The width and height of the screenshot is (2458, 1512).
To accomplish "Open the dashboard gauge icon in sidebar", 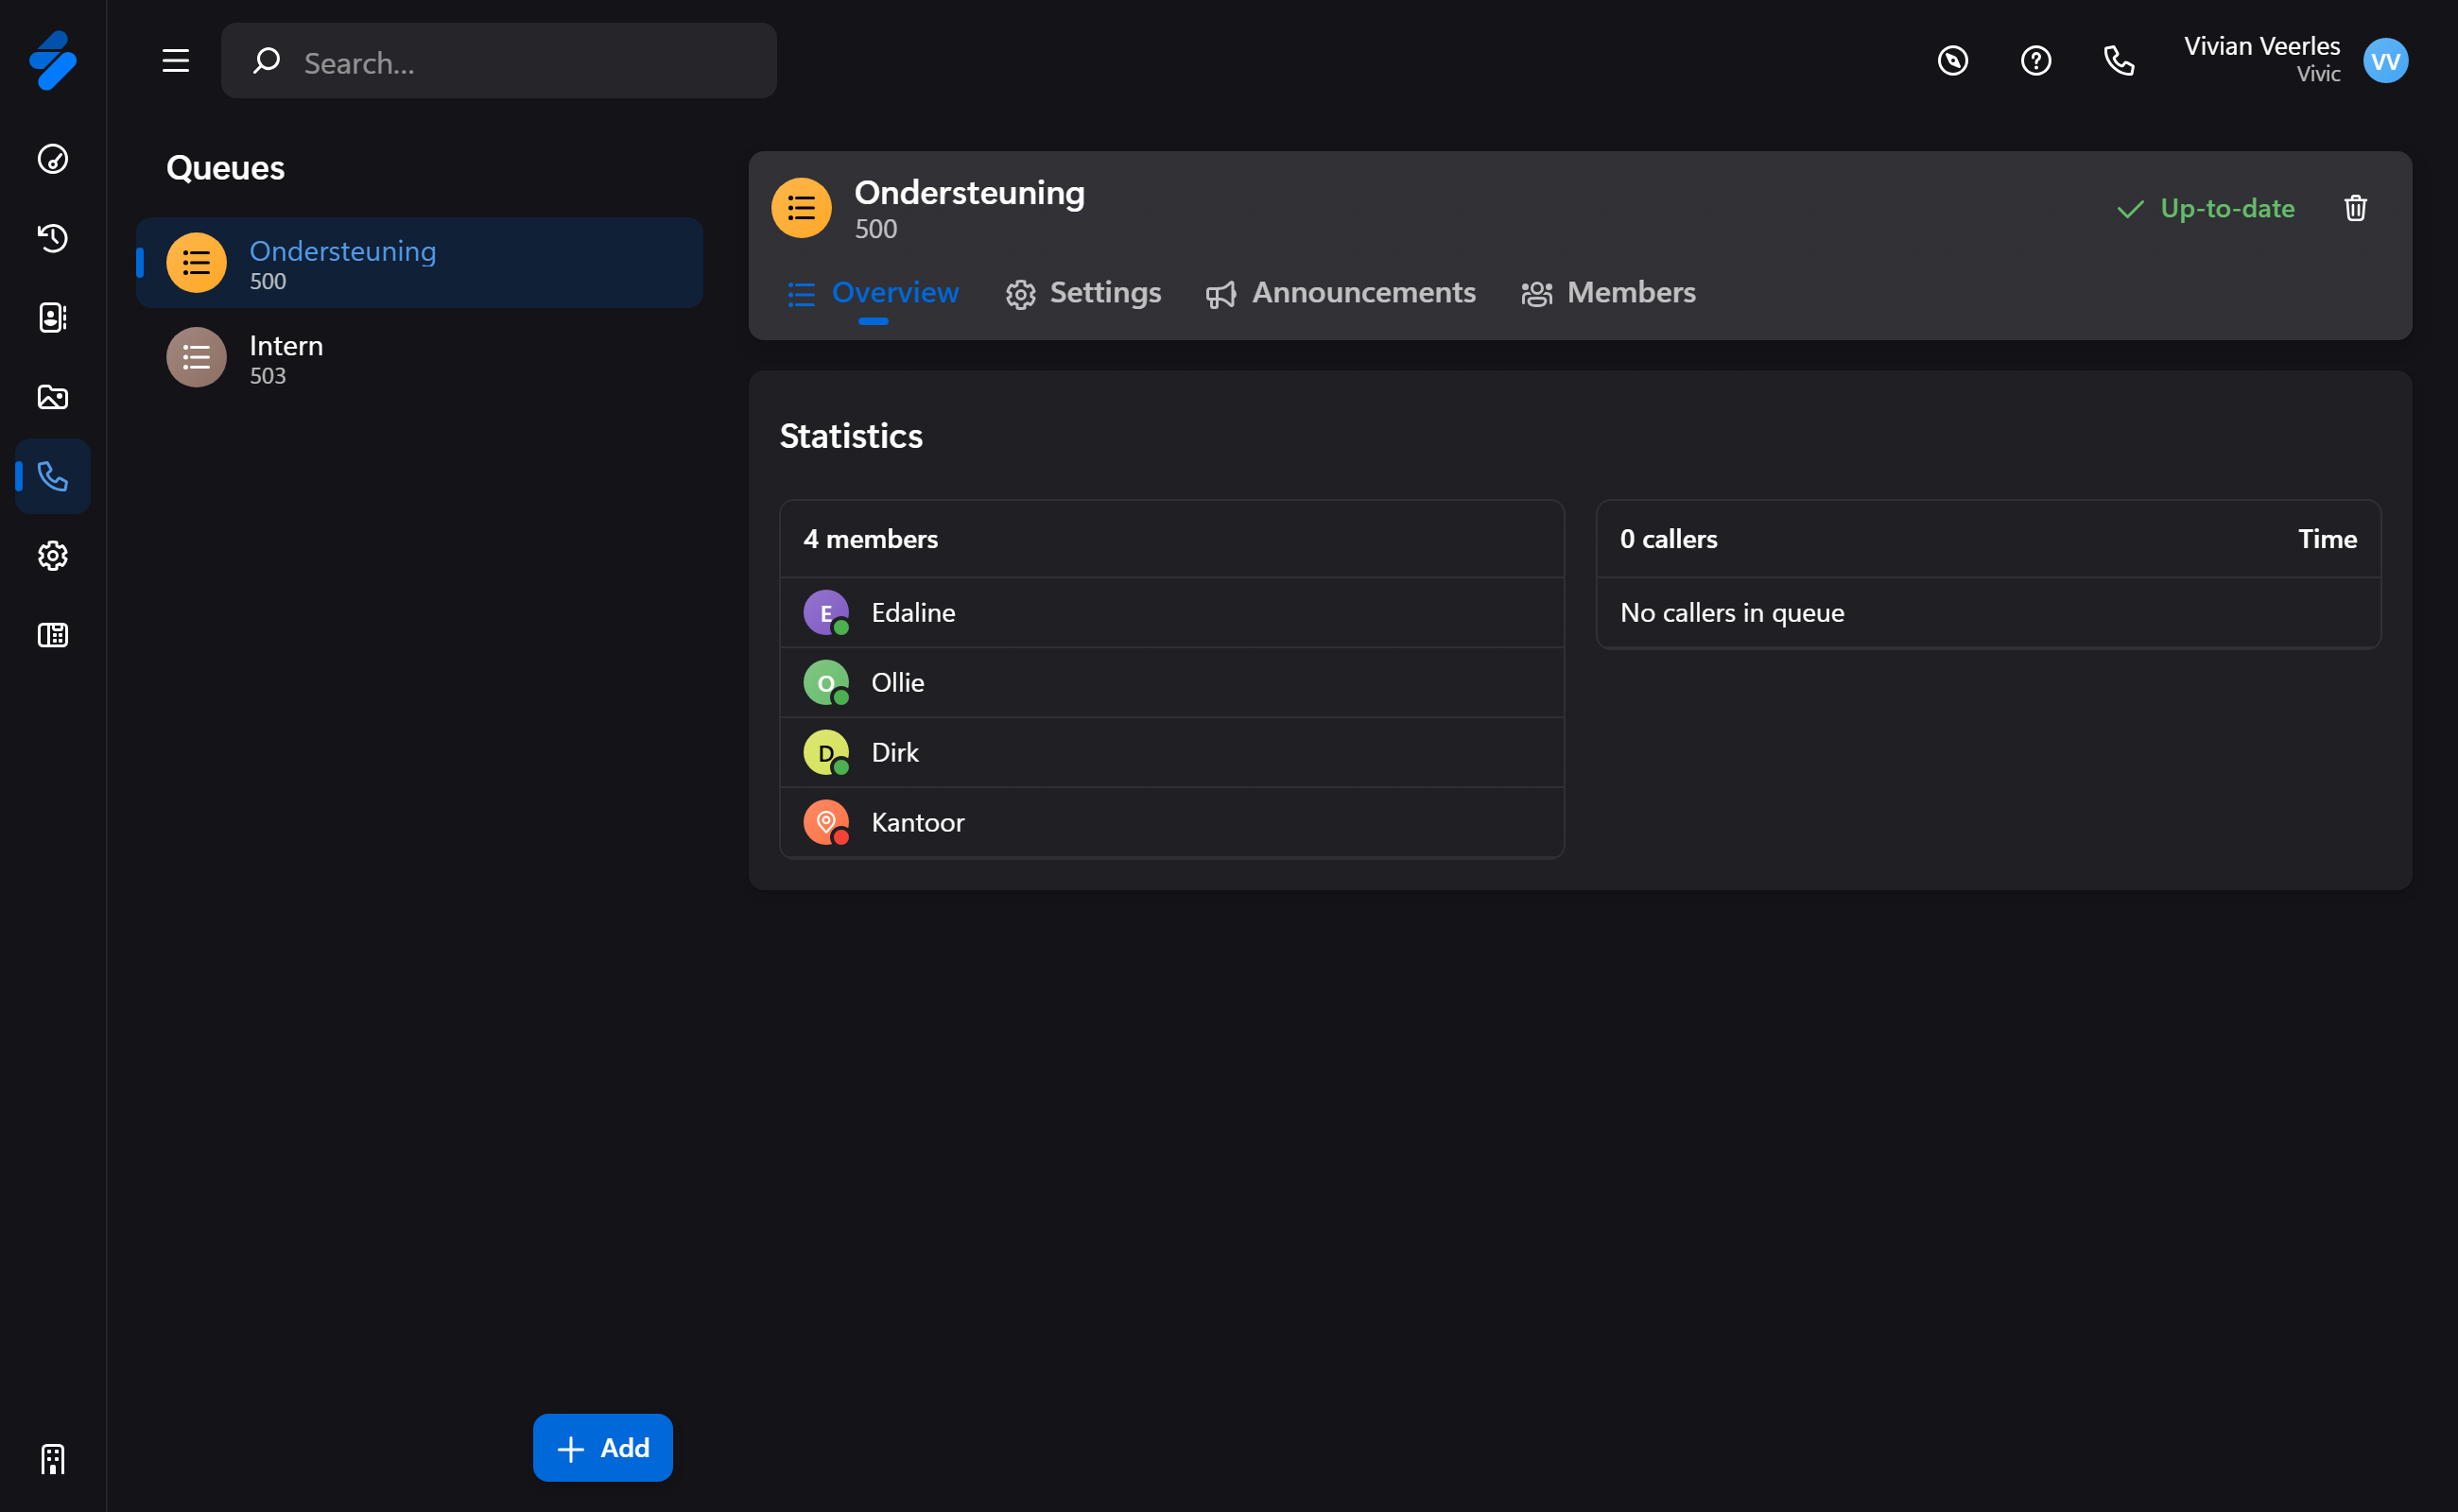I will pos(52,159).
